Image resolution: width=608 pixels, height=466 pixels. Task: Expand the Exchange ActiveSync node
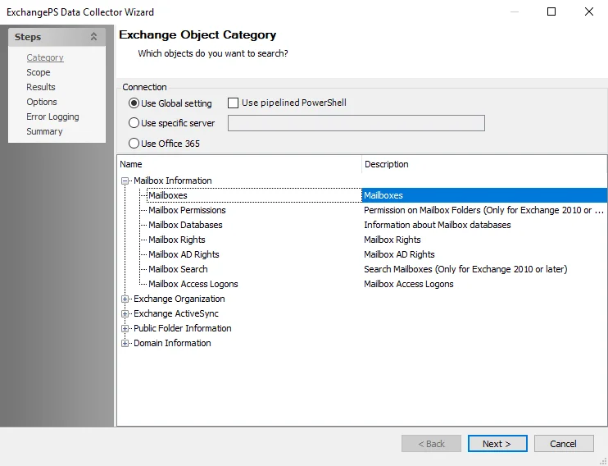click(125, 313)
